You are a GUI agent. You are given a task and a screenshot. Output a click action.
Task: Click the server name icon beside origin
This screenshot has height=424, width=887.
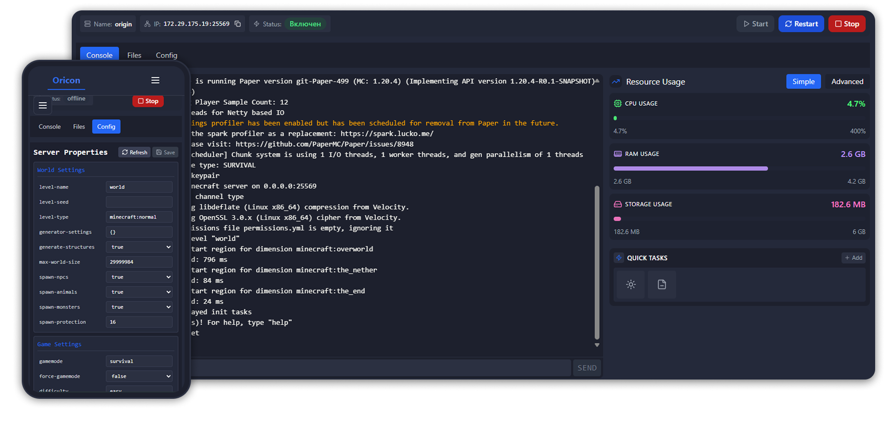tap(88, 24)
